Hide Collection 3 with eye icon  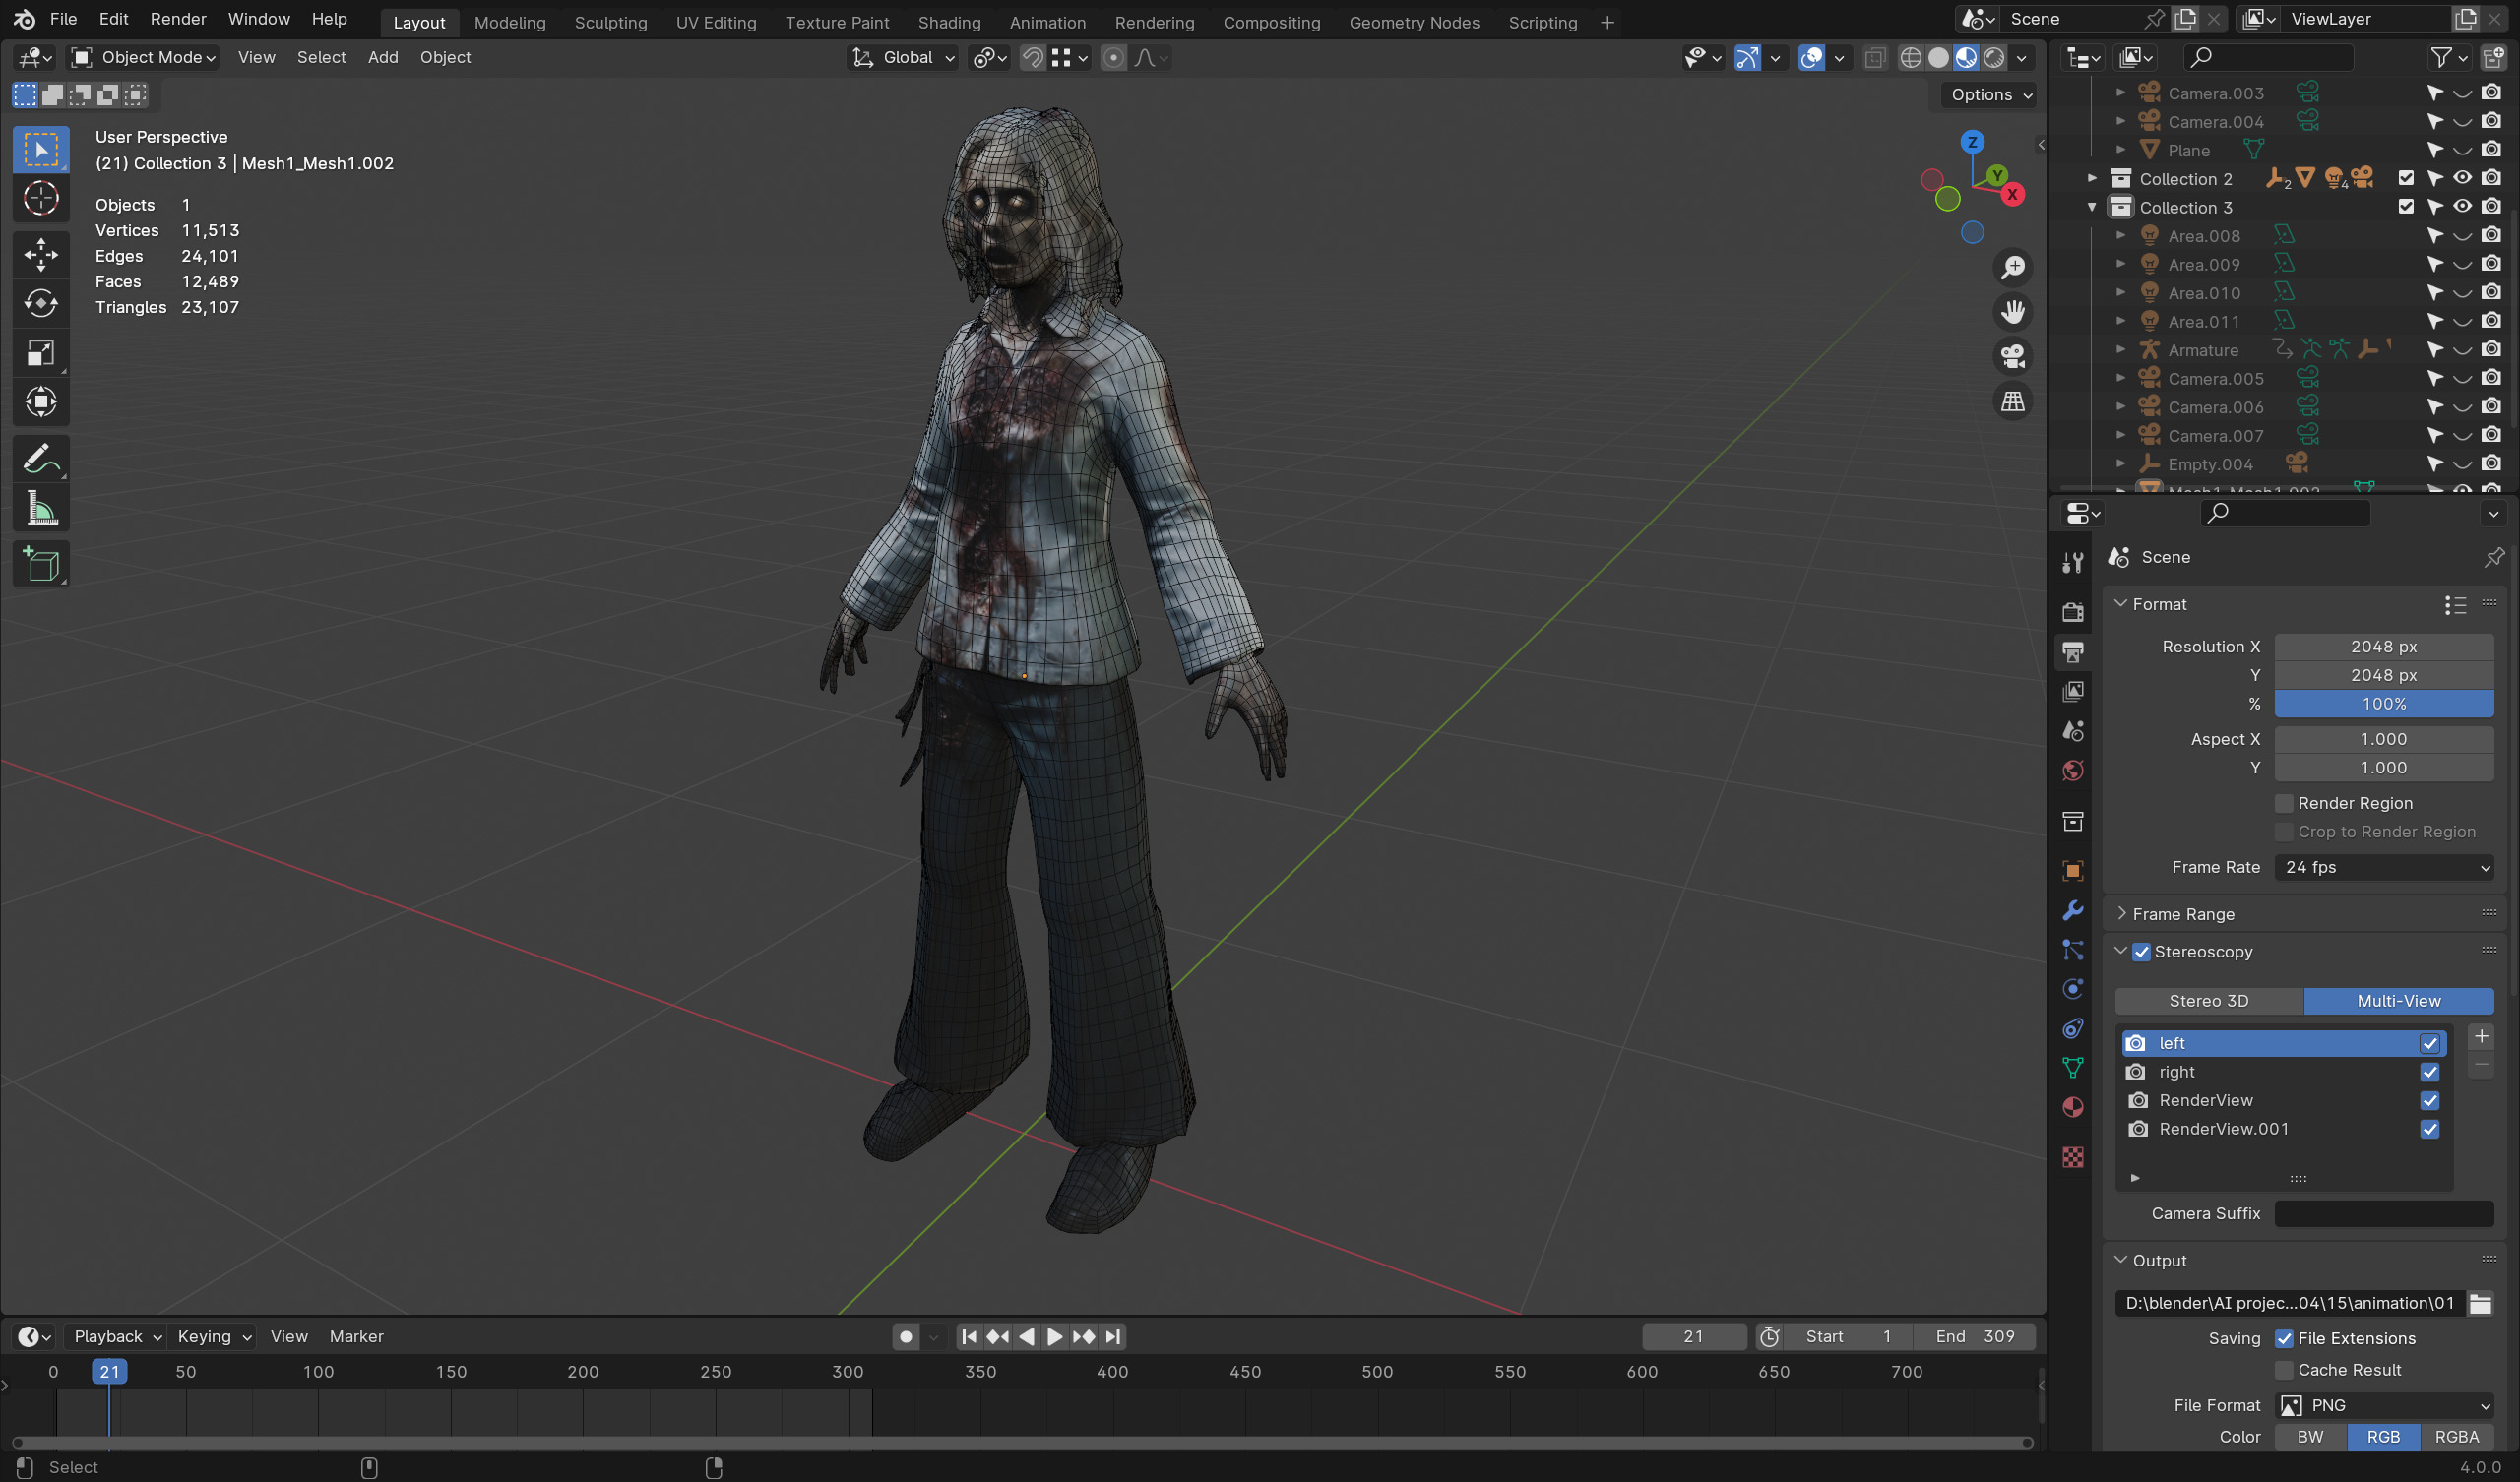coord(2462,207)
